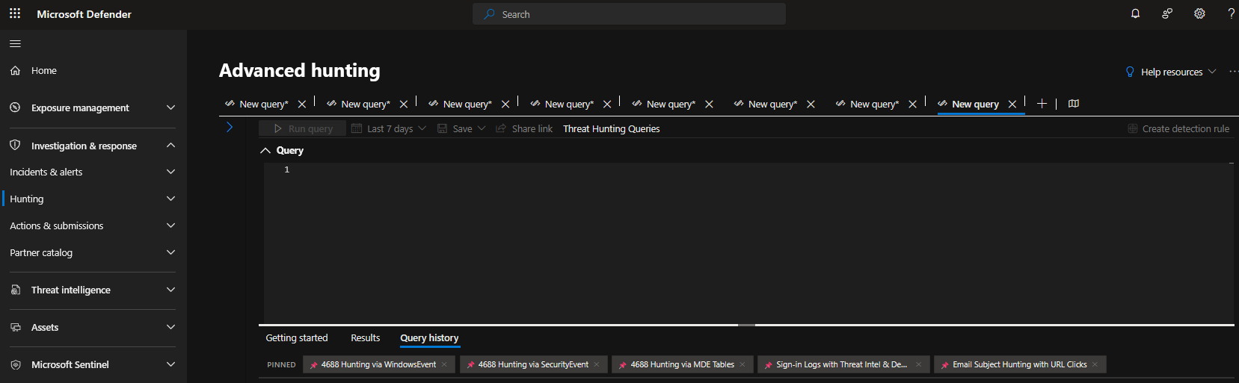This screenshot has width=1239, height=383.
Task: Select the Query history tab
Action: tap(429, 338)
